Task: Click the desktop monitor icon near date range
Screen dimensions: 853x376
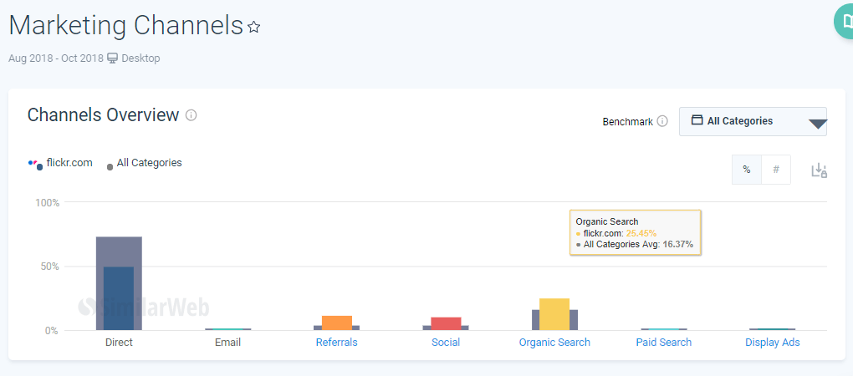Action: point(112,58)
